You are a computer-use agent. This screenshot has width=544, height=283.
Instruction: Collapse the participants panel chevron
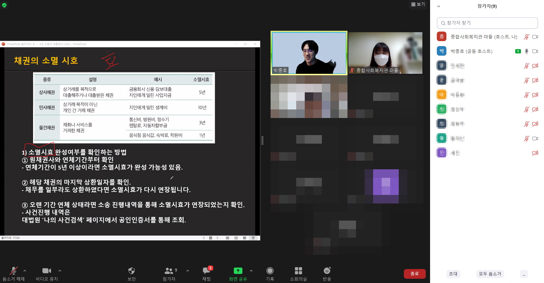tap(439, 6)
